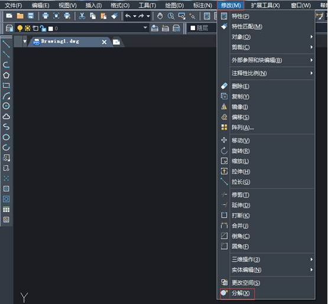Click the Match Properties brush toolbar icon
Viewport: 328px width, 304px height.
coord(114,16)
